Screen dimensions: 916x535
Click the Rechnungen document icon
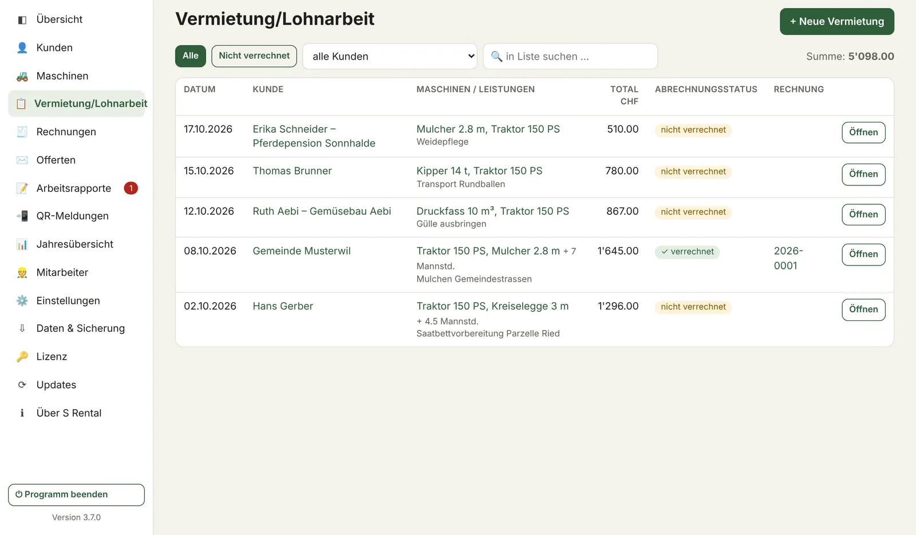pos(22,132)
